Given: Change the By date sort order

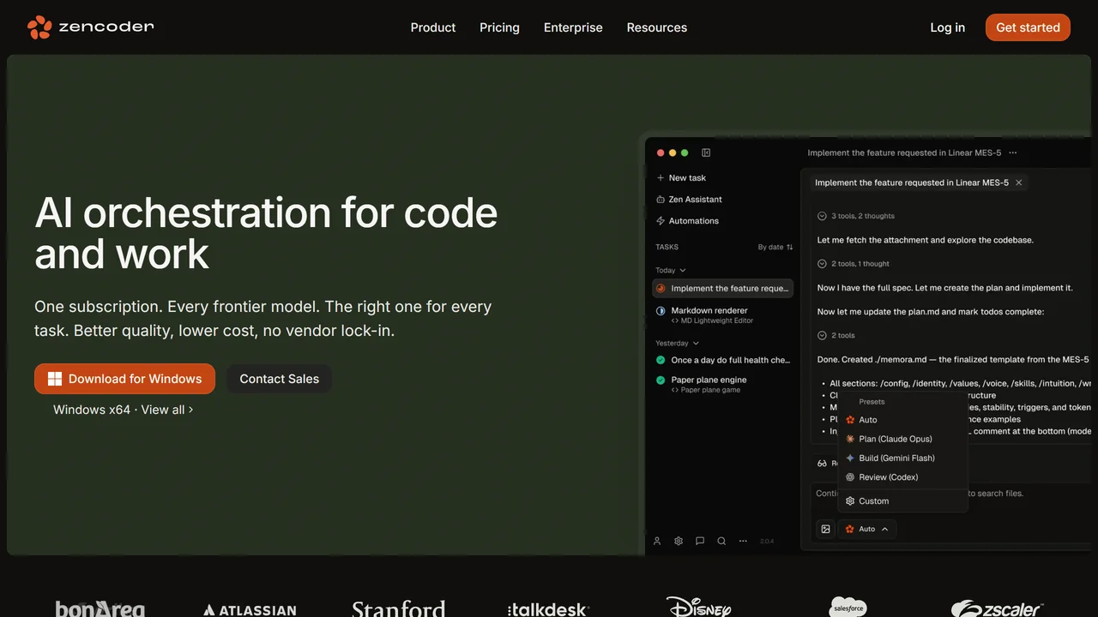Looking at the screenshot, I should [x=775, y=247].
